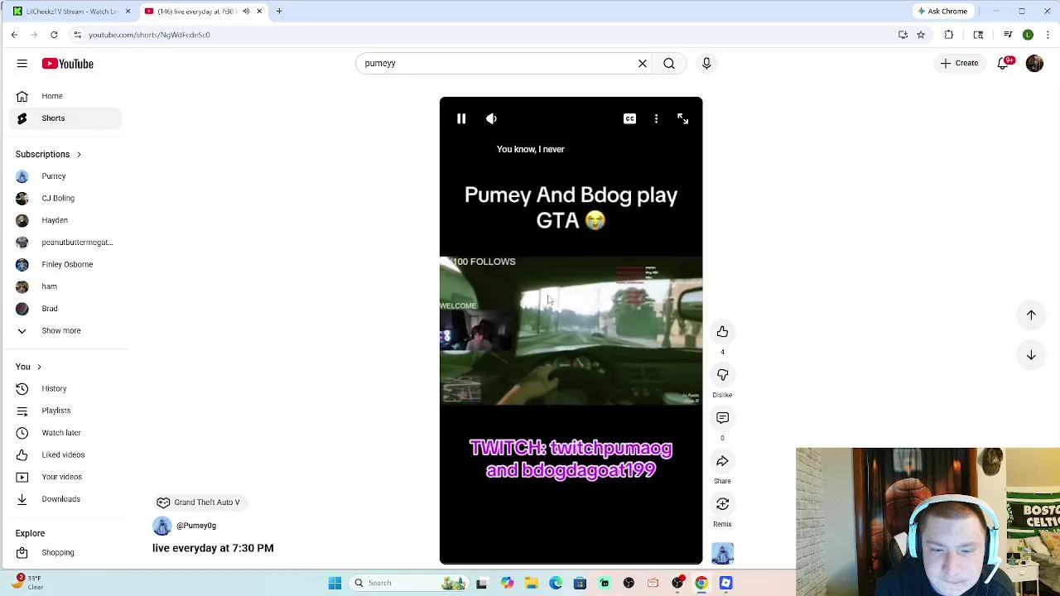Screen dimensions: 1060x596
Task: Dislike this Short
Action: 722,374
